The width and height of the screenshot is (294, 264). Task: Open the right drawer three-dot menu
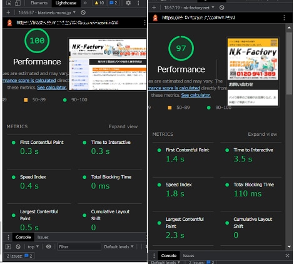coord(154,256)
